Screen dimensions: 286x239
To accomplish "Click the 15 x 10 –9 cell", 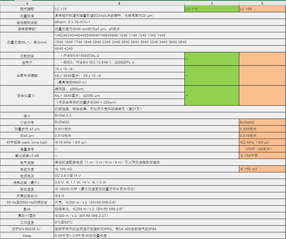I will [x=119, y=69].
